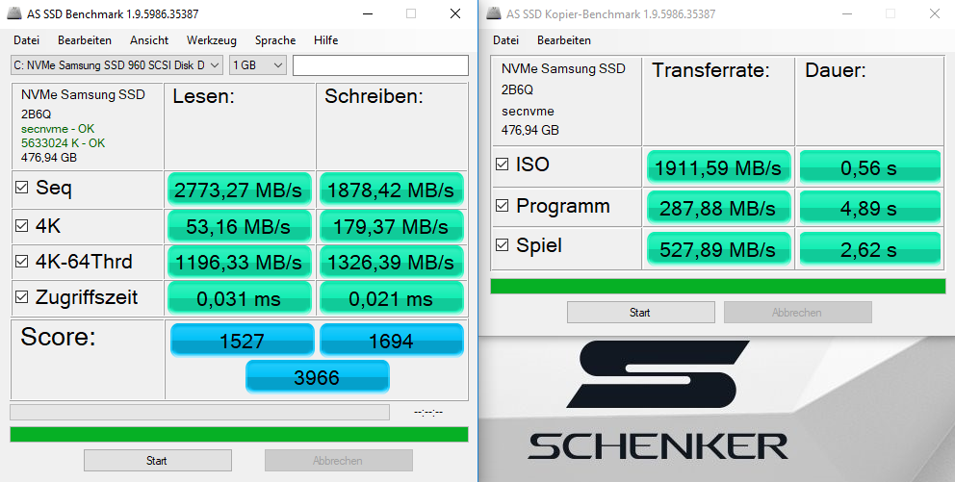Viewport: 955px width, 482px height.
Task: Click the 4K-64Thrd read result 1196,33 MB/s
Action: pyautogui.click(x=240, y=262)
